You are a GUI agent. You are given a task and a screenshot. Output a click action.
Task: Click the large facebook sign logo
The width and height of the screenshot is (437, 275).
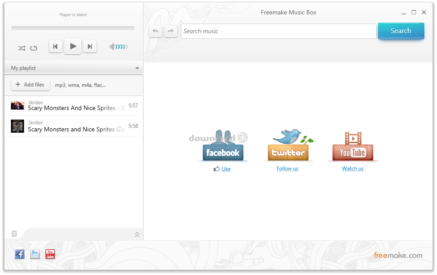223,145
